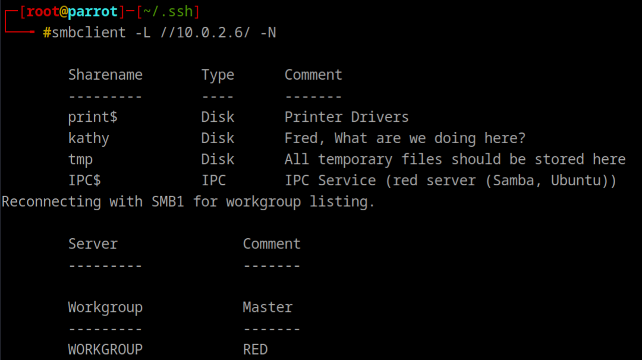Screen dimensions: 642x360
Task: Click the IPC Service red server comment
Action: coord(450,181)
